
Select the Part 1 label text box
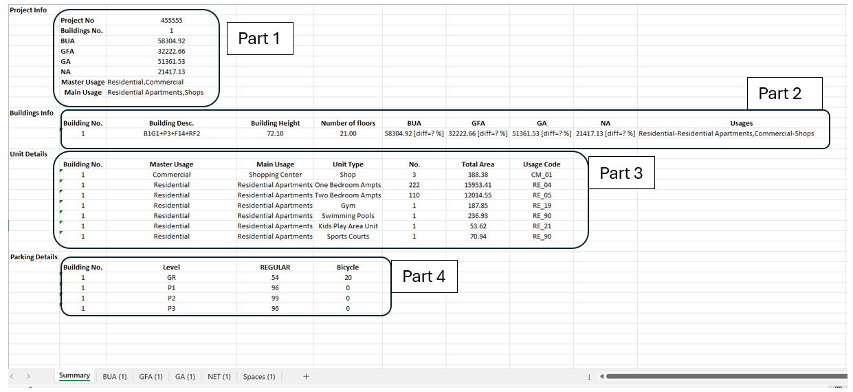(260, 39)
